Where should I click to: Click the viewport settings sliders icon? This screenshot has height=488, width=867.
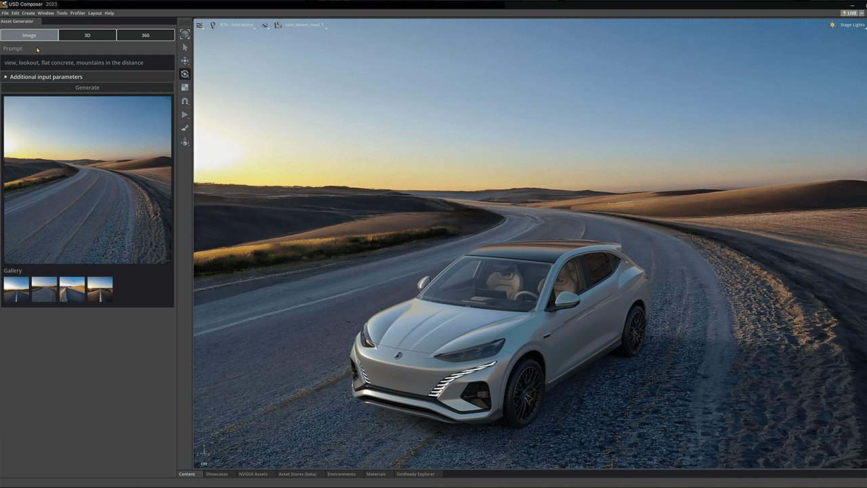(x=199, y=25)
